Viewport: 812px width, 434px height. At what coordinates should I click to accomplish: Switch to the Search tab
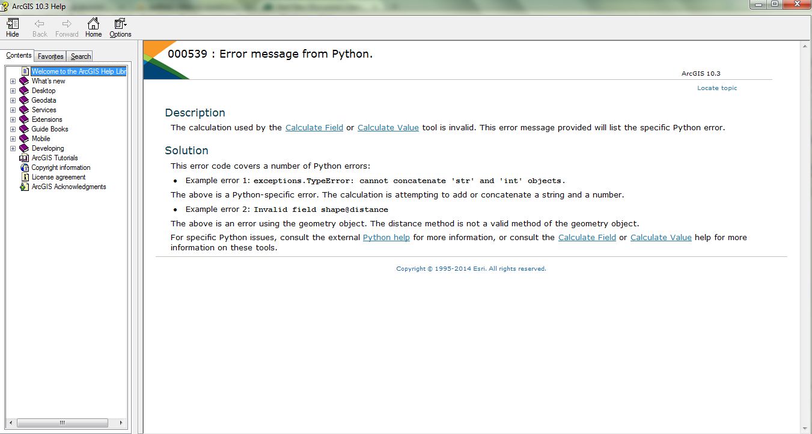point(81,56)
